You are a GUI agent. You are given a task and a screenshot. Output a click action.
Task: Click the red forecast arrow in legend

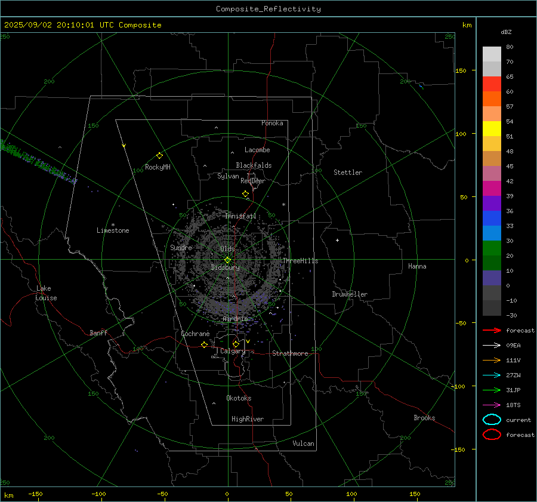pyautogui.click(x=492, y=330)
